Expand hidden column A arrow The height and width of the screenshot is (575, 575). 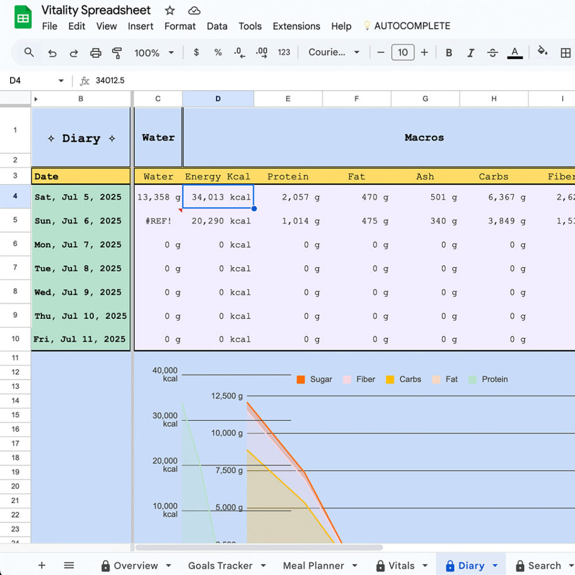(36, 99)
